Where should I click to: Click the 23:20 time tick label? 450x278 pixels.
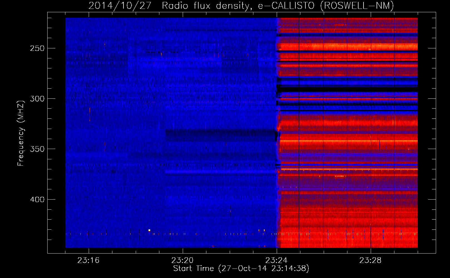click(x=182, y=260)
